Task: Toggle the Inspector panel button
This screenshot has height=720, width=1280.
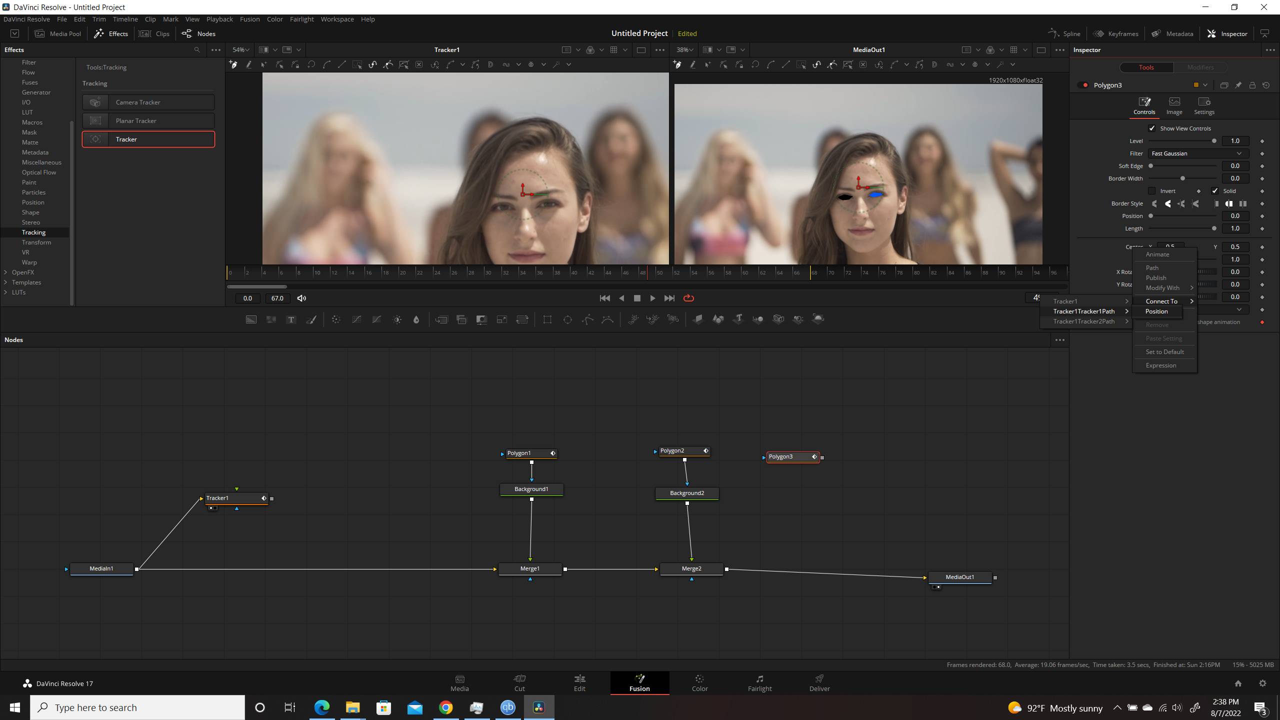Action: click(1227, 33)
